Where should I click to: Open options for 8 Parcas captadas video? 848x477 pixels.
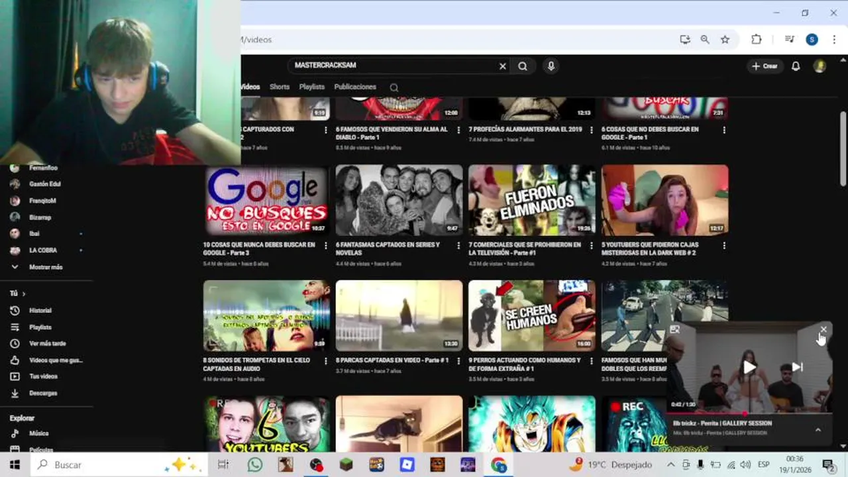tap(458, 362)
